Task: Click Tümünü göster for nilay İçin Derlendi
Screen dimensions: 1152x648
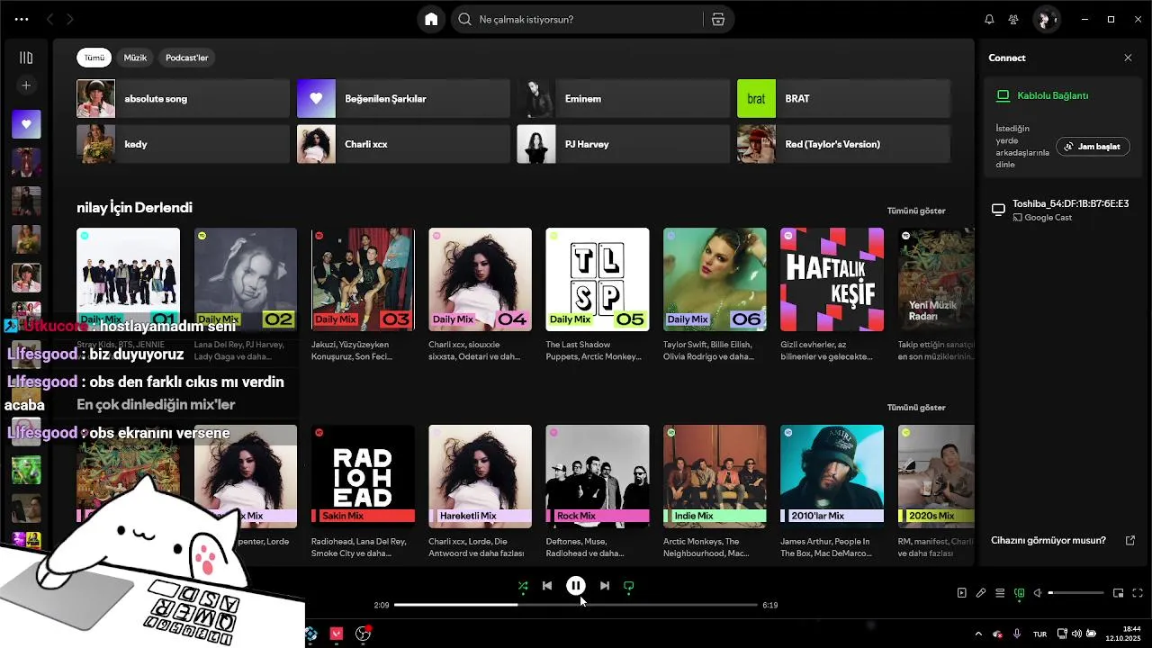Action: pos(916,211)
